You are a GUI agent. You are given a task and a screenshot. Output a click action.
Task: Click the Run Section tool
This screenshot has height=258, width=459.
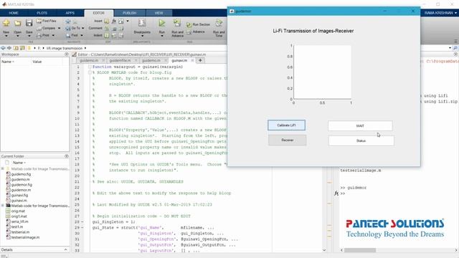pyautogui.click(x=199, y=24)
